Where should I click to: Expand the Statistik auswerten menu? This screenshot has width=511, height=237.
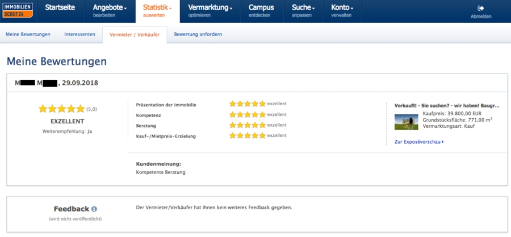coord(158,11)
